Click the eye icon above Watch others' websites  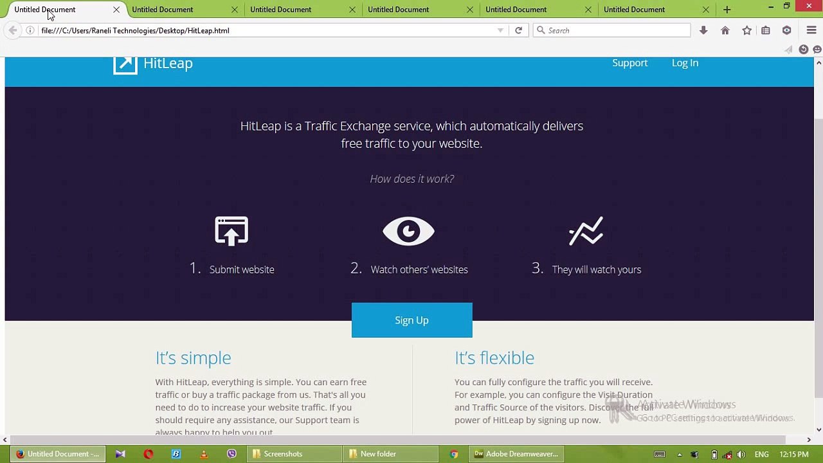point(409,231)
